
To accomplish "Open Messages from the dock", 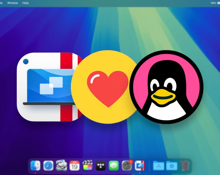I will pos(114,165).
